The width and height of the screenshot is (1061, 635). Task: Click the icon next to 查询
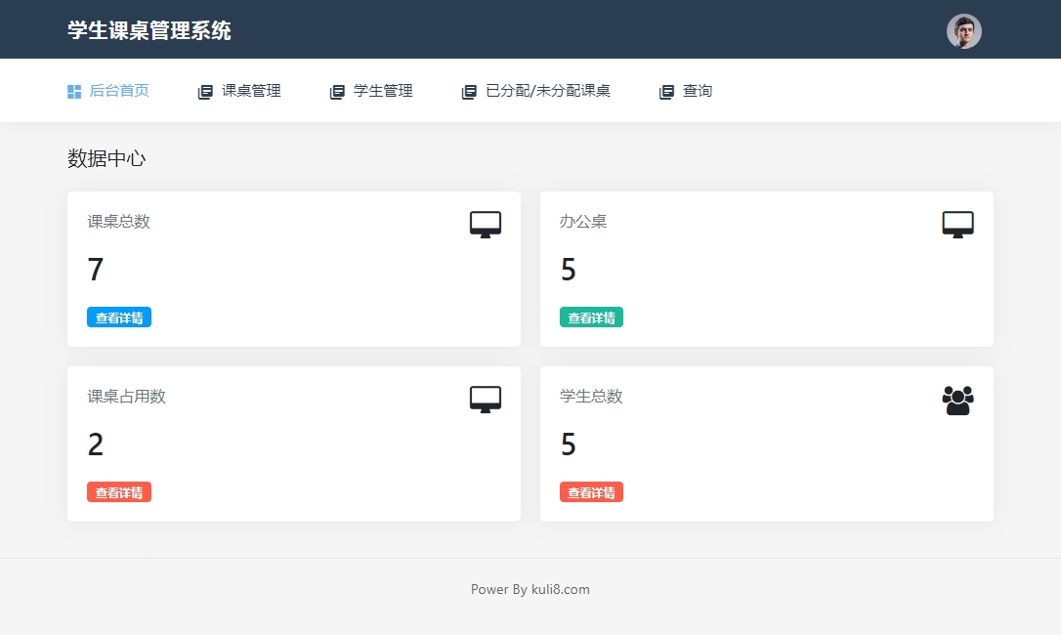(x=666, y=92)
